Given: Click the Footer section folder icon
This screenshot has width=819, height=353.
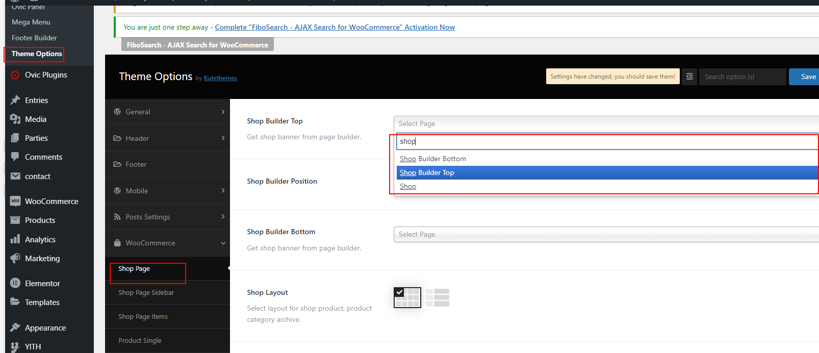Looking at the screenshot, I should tap(117, 164).
